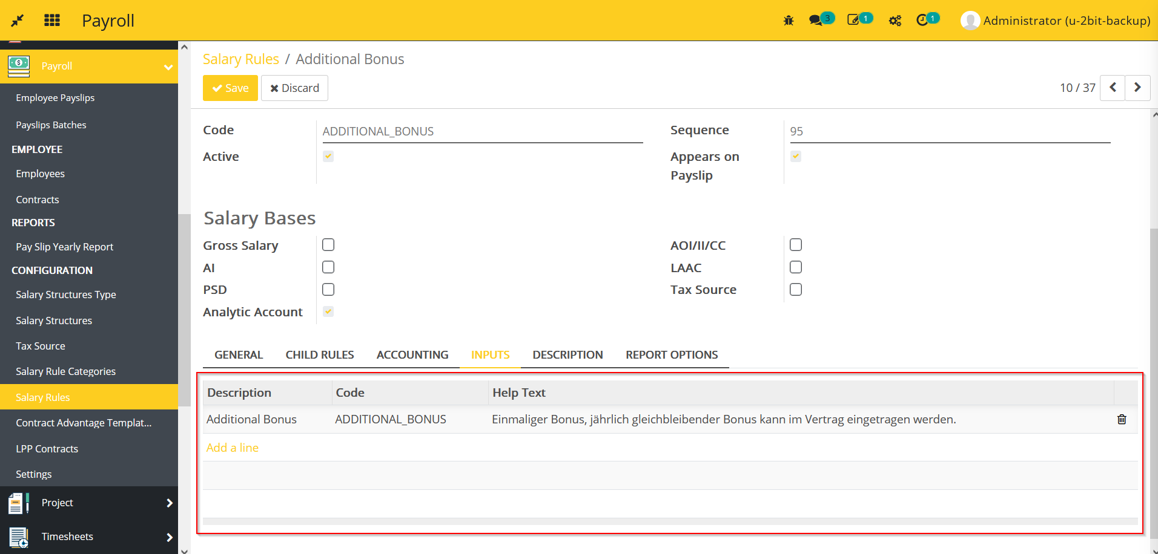Open the apps grid menu icon

point(52,21)
